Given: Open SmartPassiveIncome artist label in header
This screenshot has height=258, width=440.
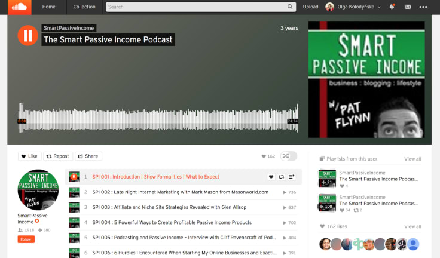Looking at the screenshot, I should 69,28.
